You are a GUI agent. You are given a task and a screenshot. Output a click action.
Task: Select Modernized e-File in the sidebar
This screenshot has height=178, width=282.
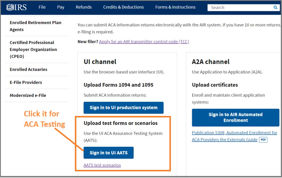[28, 95]
